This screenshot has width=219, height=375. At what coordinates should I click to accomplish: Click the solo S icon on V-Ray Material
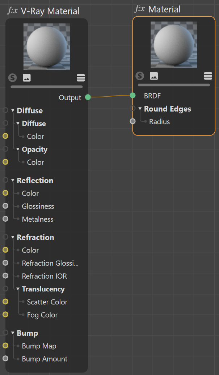(13, 78)
